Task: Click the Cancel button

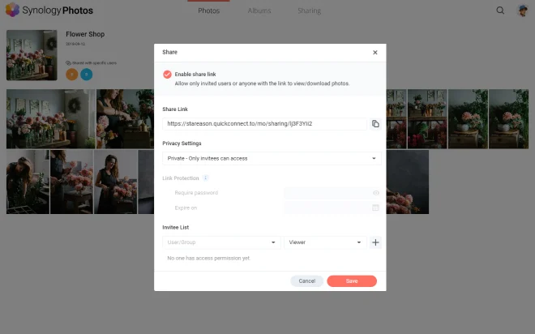Action: [306, 280]
